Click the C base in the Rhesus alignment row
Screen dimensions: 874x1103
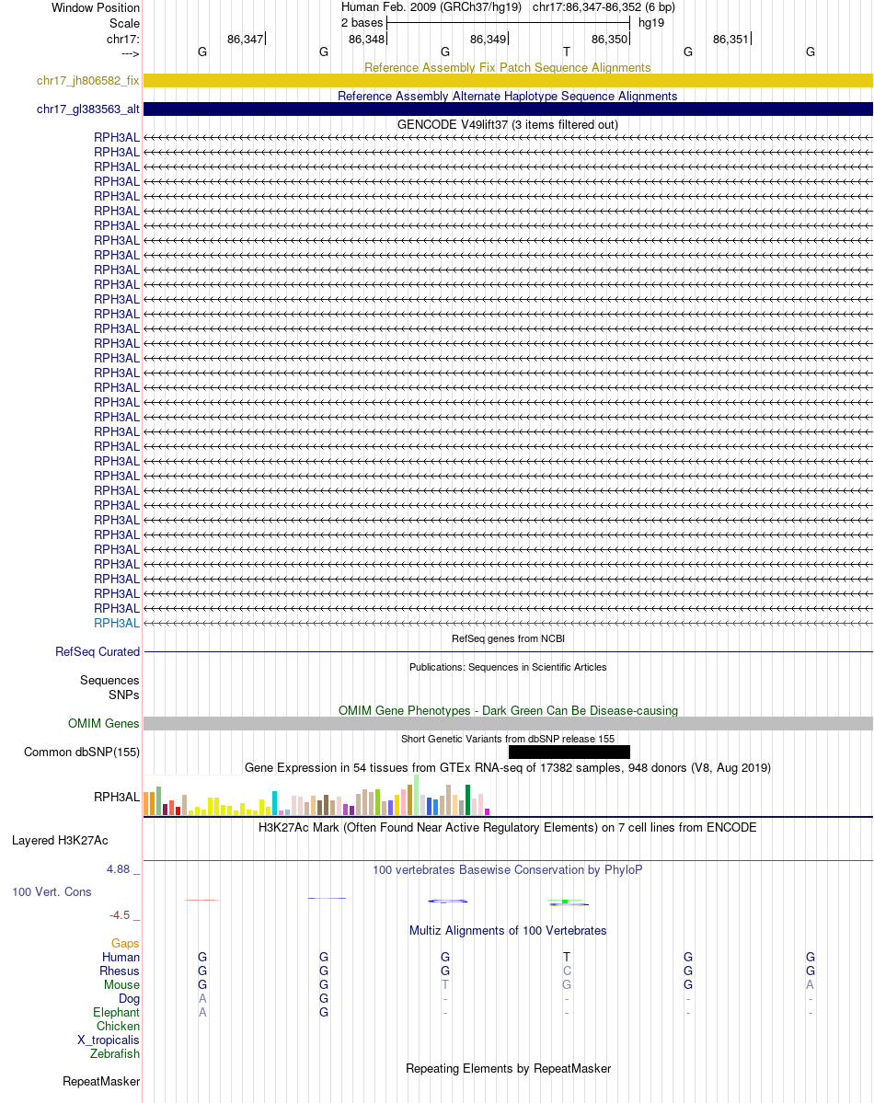pos(567,971)
